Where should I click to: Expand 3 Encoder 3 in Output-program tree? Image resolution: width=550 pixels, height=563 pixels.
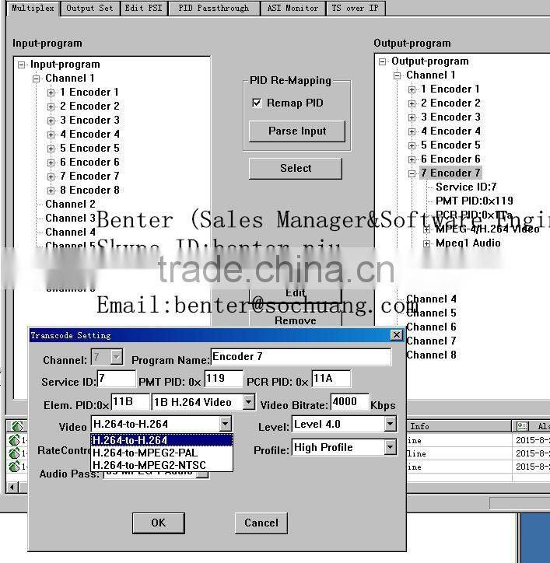(x=412, y=117)
